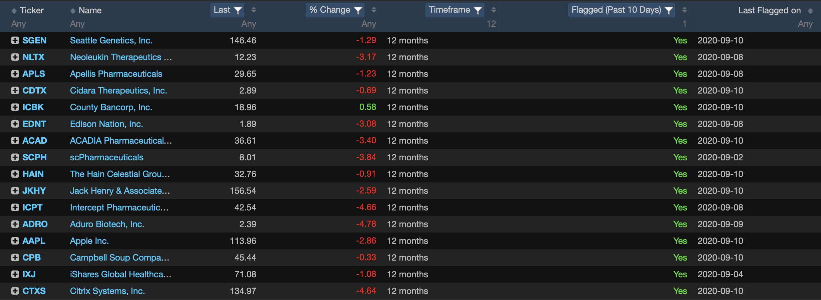Select last price 156.54

tap(243, 191)
